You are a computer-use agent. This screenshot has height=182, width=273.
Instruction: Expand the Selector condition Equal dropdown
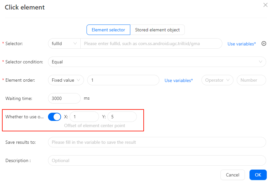tap(157, 62)
